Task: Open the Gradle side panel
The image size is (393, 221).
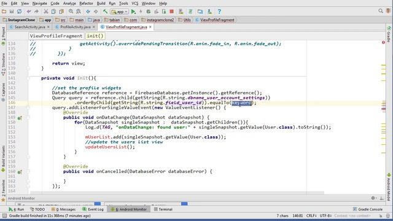Action: coord(389,34)
